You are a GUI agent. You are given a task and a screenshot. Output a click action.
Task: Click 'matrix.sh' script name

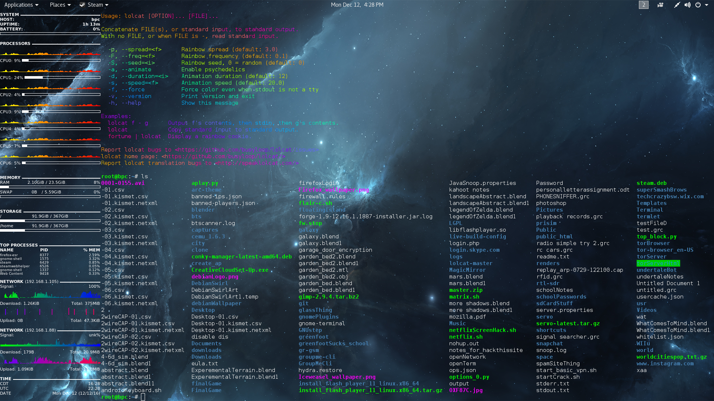(x=464, y=297)
